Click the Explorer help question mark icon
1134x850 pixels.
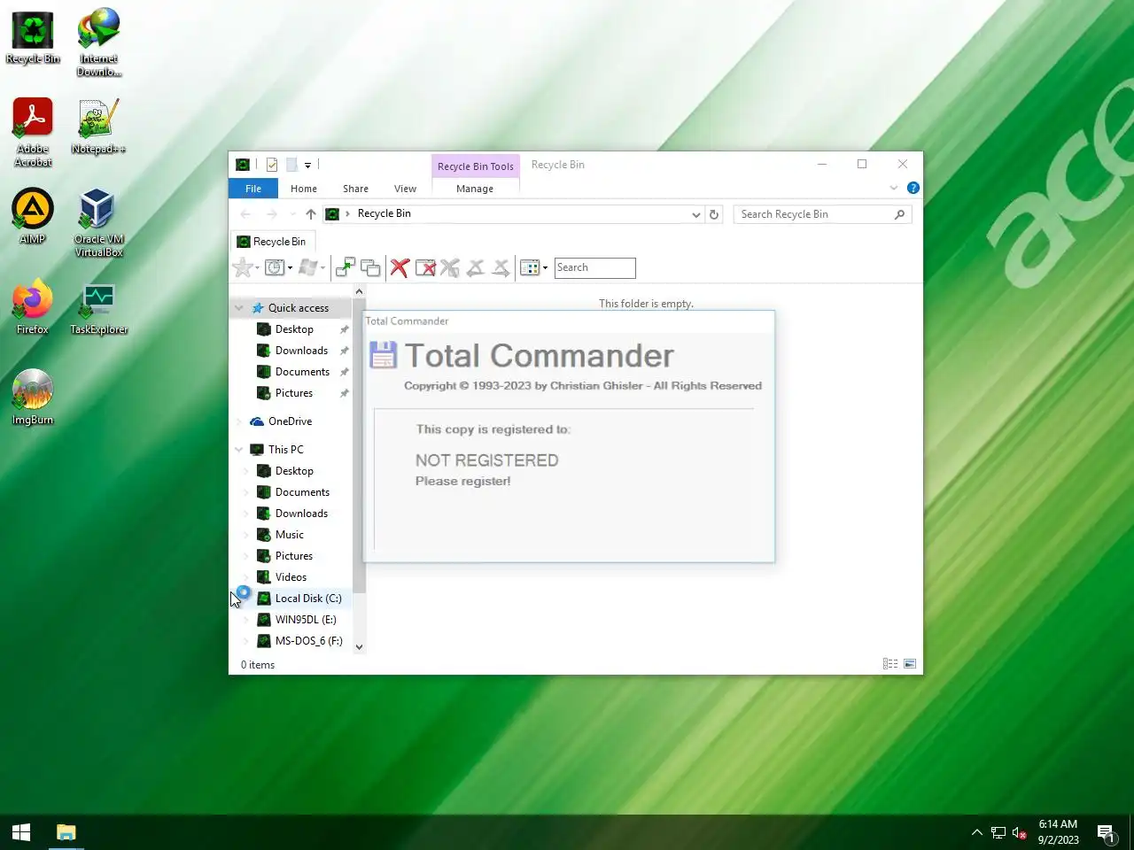(913, 188)
